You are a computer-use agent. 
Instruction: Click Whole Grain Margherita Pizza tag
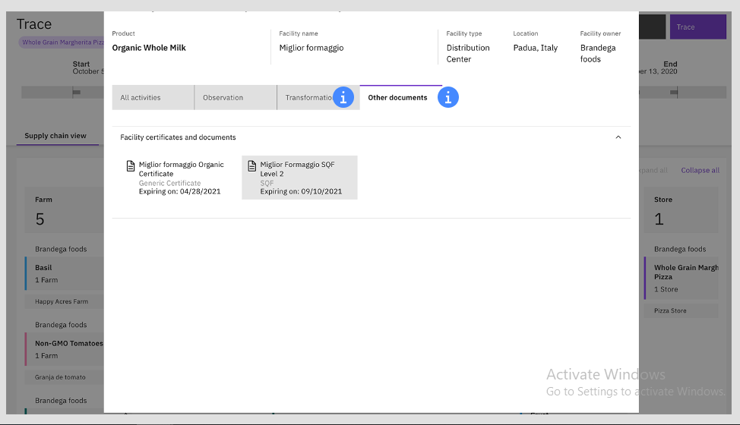[x=62, y=42]
